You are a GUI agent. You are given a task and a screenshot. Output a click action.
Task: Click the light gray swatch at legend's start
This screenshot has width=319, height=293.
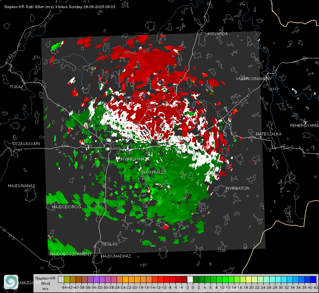pos(61,279)
